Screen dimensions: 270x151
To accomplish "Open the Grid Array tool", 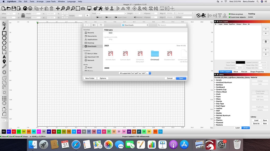I will (x=4, y=99).
